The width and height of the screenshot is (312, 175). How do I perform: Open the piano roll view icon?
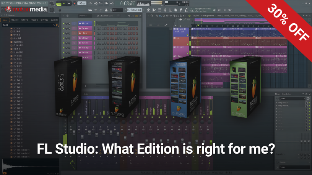pos(154,10)
